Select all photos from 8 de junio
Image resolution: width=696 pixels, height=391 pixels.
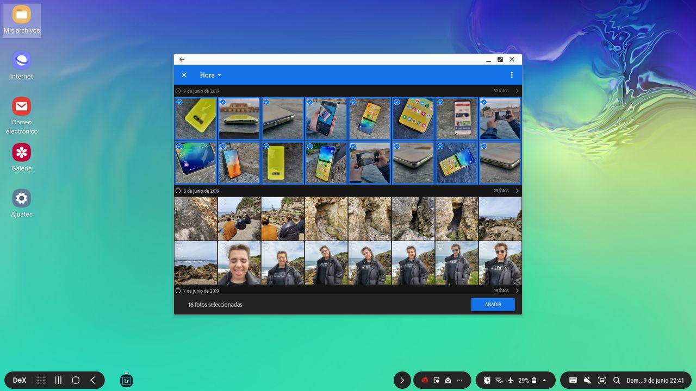(x=178, y=191)
